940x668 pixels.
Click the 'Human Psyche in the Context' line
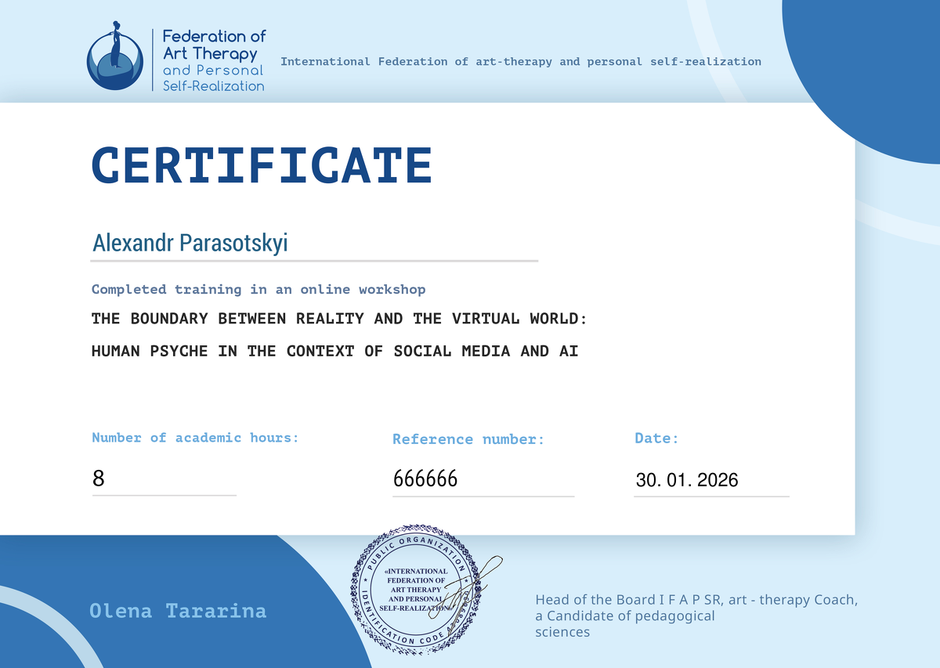pos(334,352)
